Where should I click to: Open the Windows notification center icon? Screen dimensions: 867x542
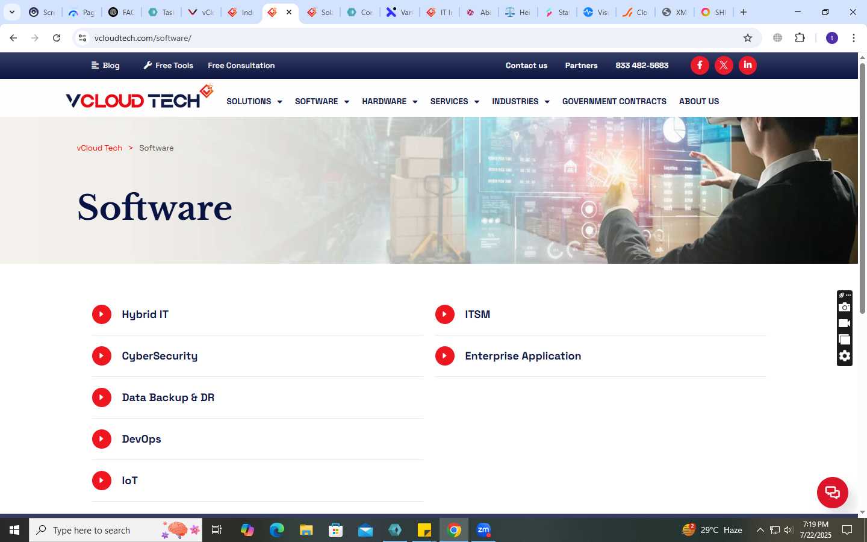point(847,530)
